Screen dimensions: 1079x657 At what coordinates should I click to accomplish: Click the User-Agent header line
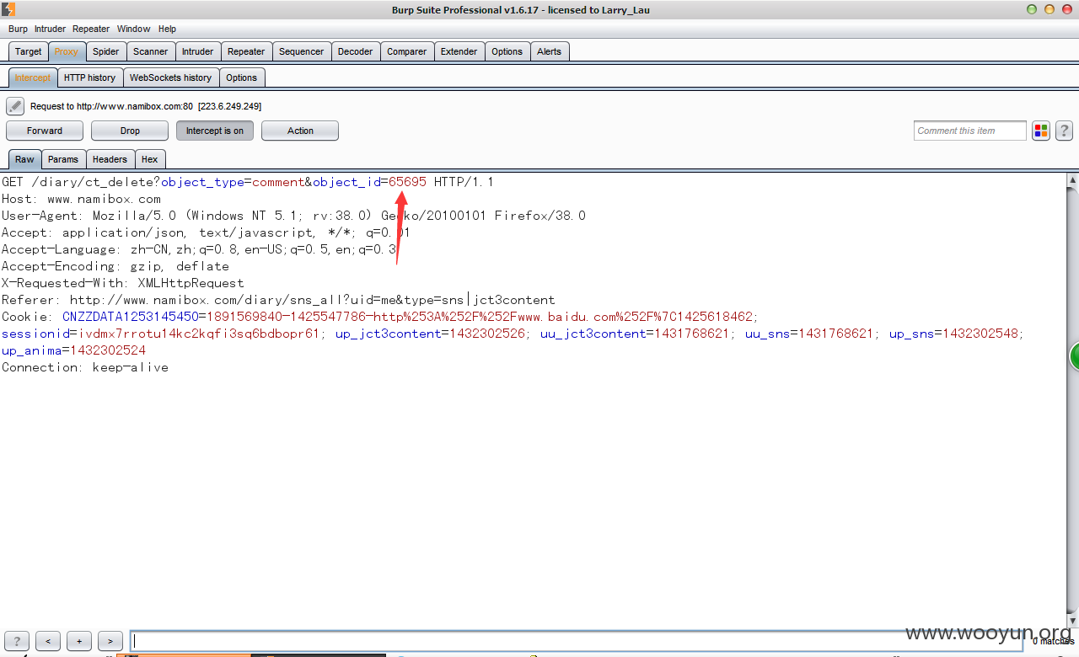point(293,216)
